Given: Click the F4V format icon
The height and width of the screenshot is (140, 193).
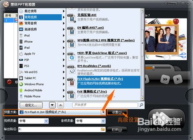Looking at the screenshot, I should pos(71,95).
